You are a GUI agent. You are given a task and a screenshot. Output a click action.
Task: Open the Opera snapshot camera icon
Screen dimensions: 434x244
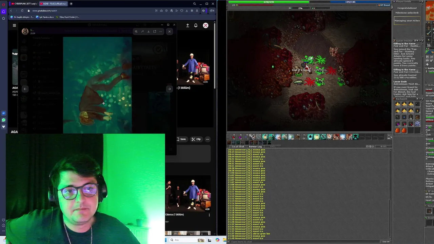(x=161, y=11)
